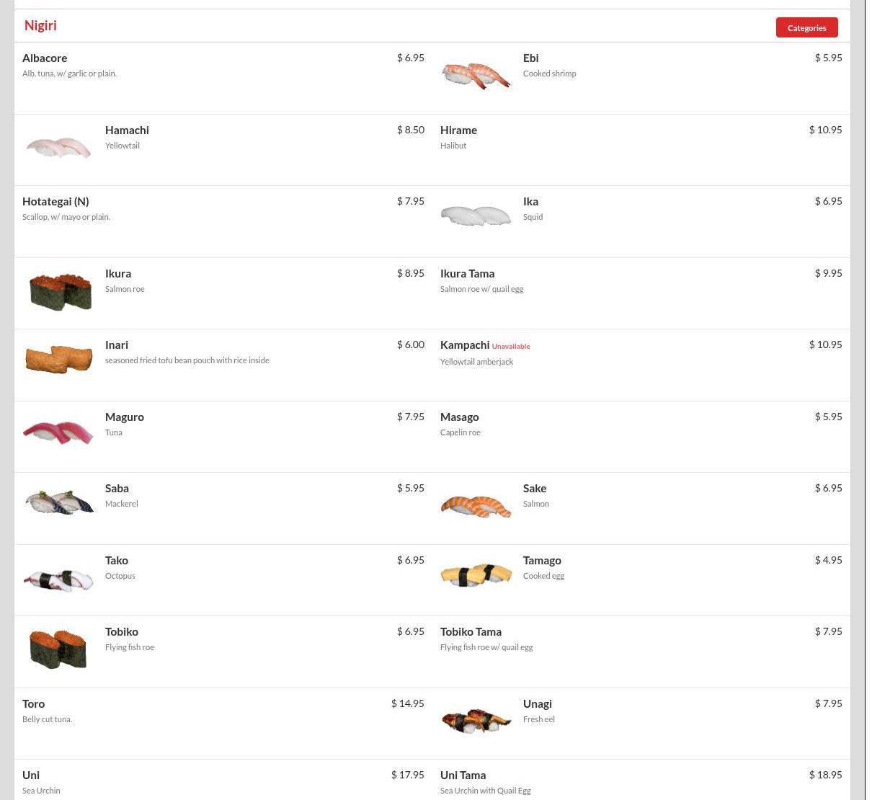Click the Sake salmon nigiri photo
Viewport: 872px width, 800px height.
click(x=476, y=506)
